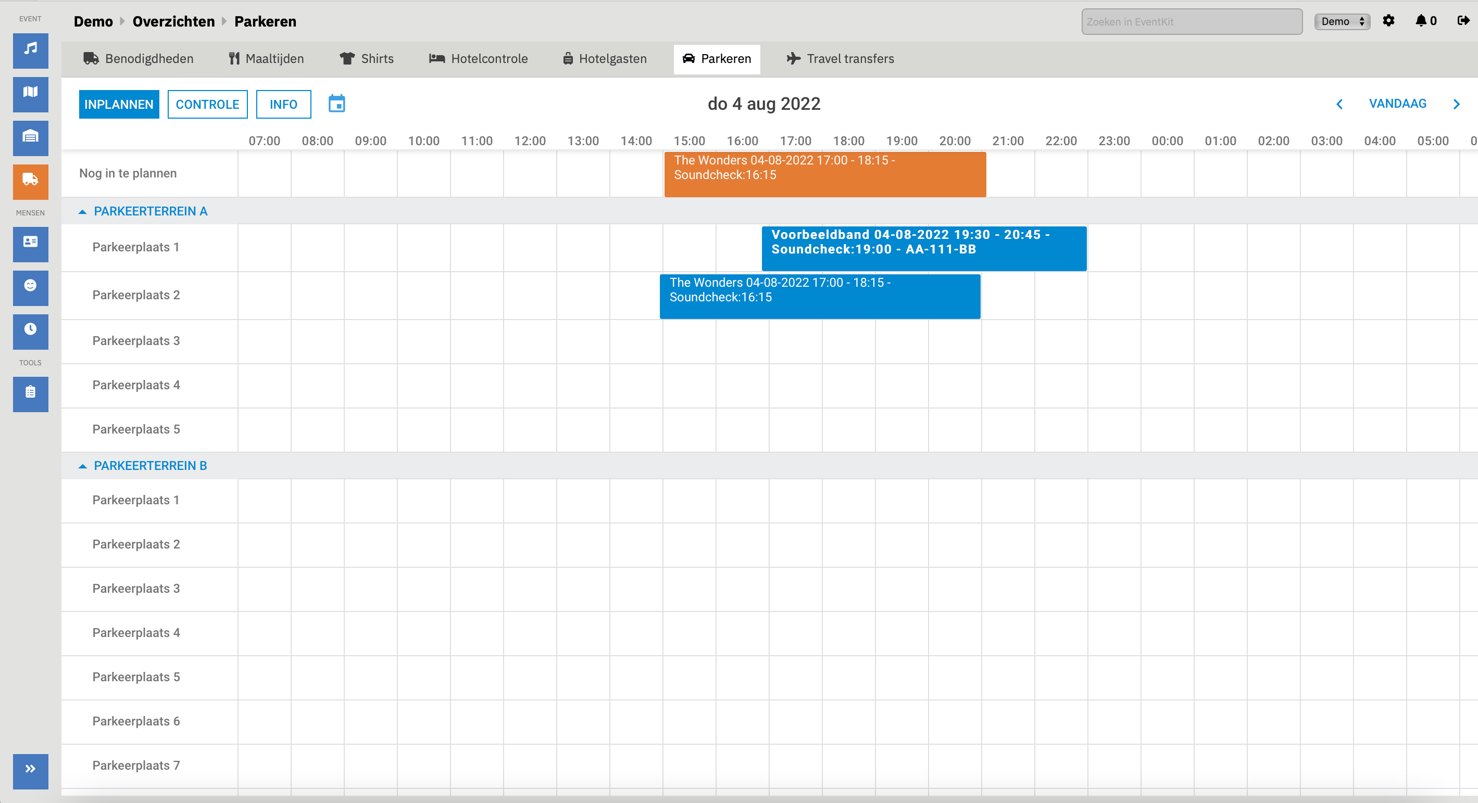Click Overzichten in the breadcrumb
Screen dimensions: 1478x803
(x=173, y=22)
